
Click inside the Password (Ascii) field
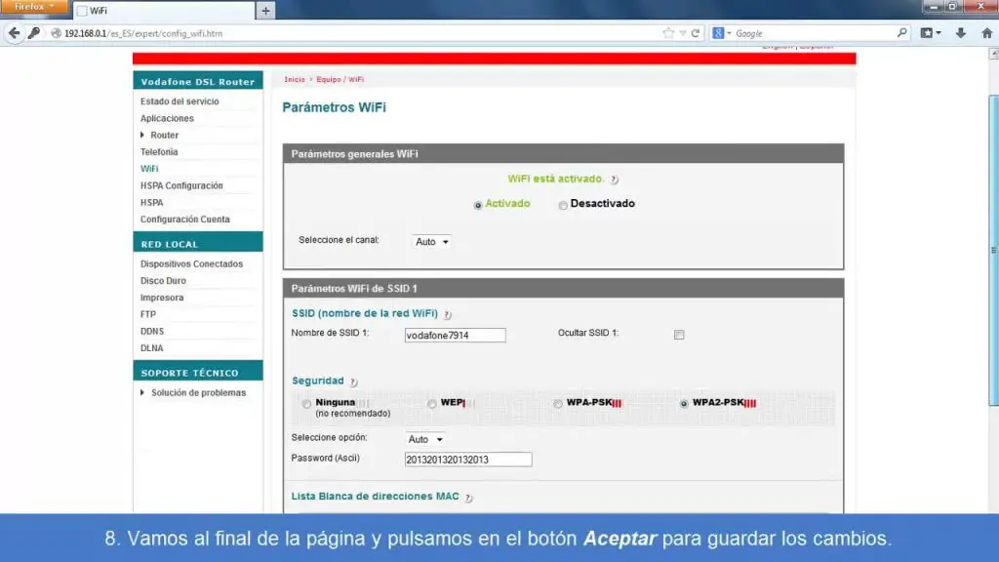pos(468,459)
